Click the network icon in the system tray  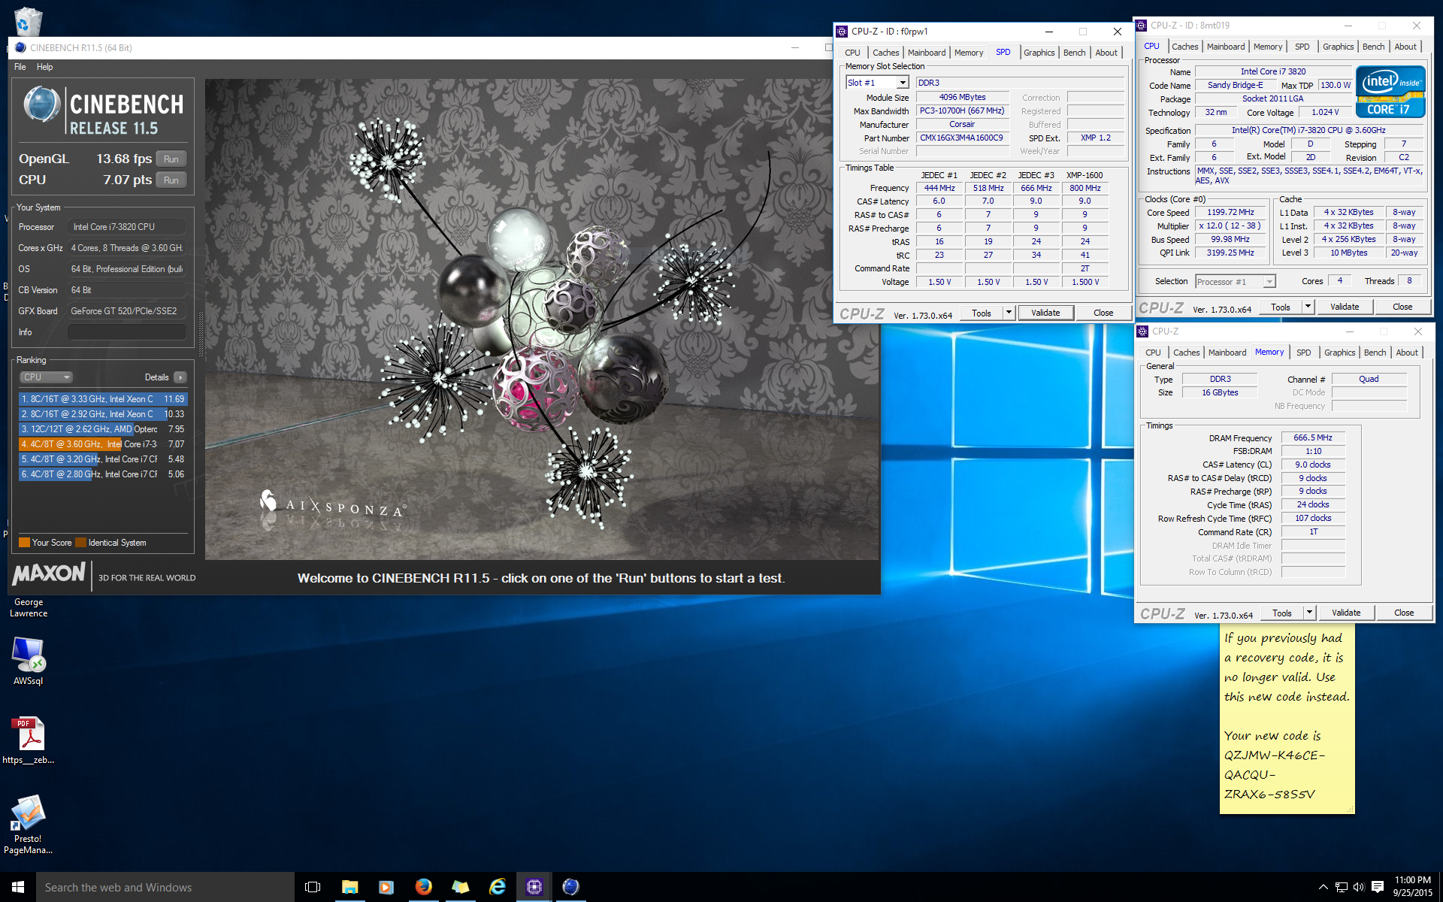click(x=1341, y=887)
